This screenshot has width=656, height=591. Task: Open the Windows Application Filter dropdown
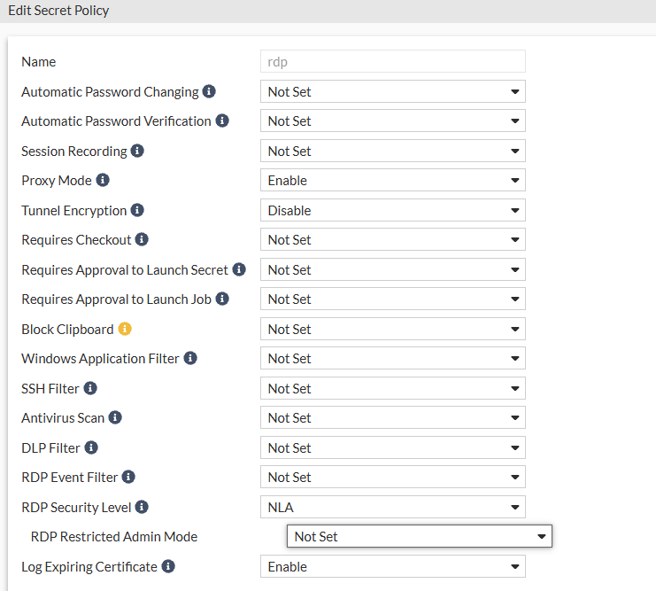(x=392, y=358)
